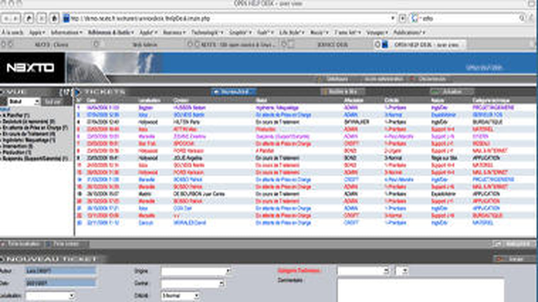This screenshot has height=302, width=538.
Task: Click the browser forward arrow button
Action: pyautogui.click(x=16, y=18)
